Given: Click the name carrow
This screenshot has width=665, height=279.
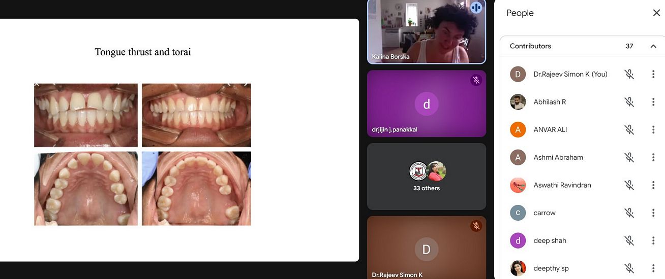Looking at the screenshot, I should [x=545, y=213].
